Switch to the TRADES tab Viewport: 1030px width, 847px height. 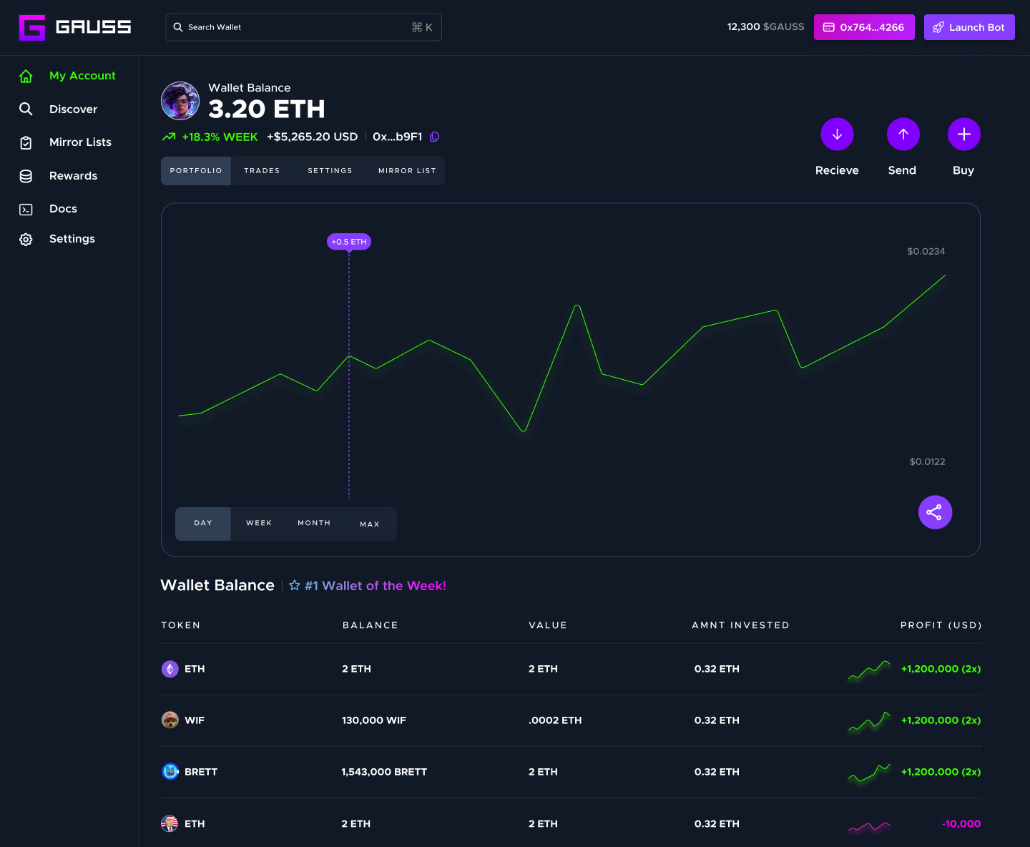[x=262, y=171]
